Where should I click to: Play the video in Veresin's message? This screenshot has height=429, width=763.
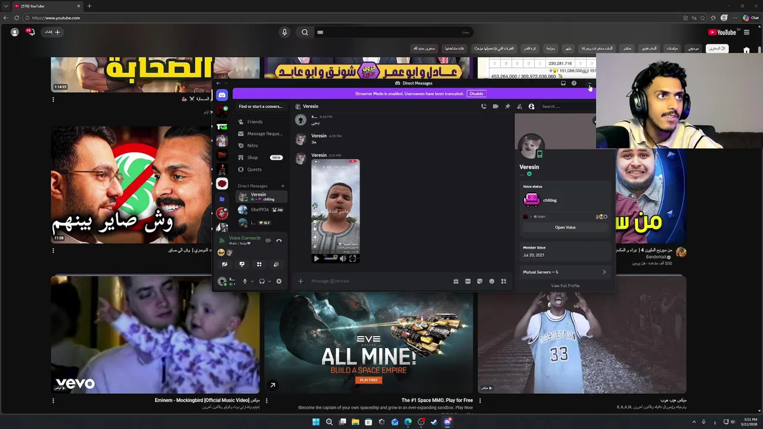point(317,259)
